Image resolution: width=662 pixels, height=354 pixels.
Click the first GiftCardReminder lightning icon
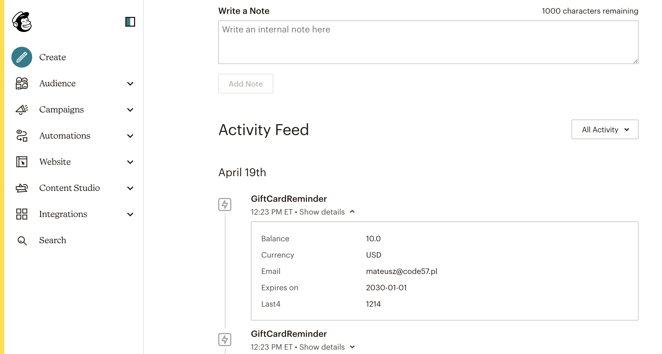click(225, 205)
